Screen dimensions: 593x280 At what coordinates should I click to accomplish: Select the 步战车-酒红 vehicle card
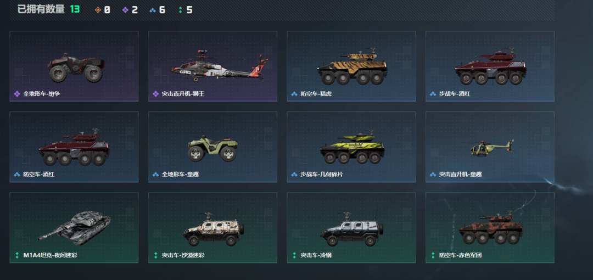pos(490,66)
